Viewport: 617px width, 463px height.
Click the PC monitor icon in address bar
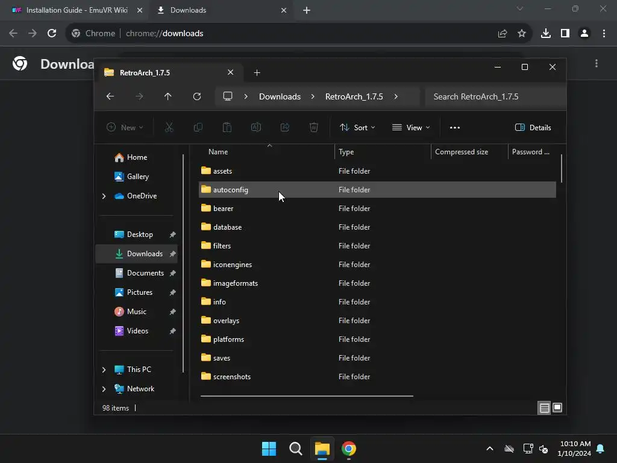pyautogui.click(x=228, y=96)
